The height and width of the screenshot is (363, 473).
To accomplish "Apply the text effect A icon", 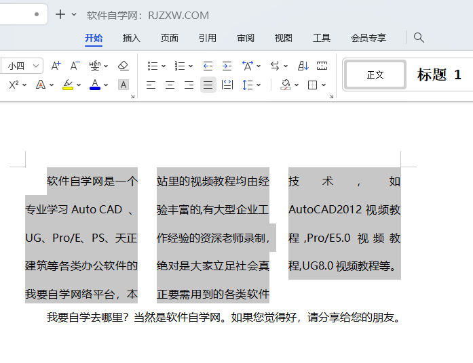I will (41, 85).
